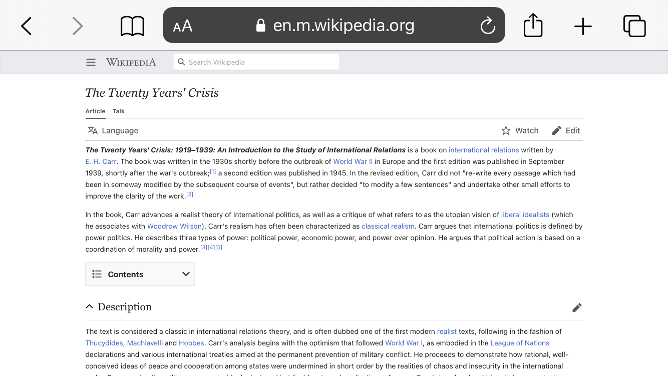668x376 pixels.
Task: Click the Language translate icon
Action: tap(93, 130)
